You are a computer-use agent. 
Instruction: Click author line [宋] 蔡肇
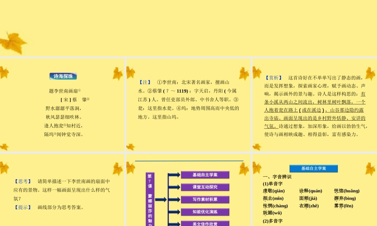click(x=75, y=100)
